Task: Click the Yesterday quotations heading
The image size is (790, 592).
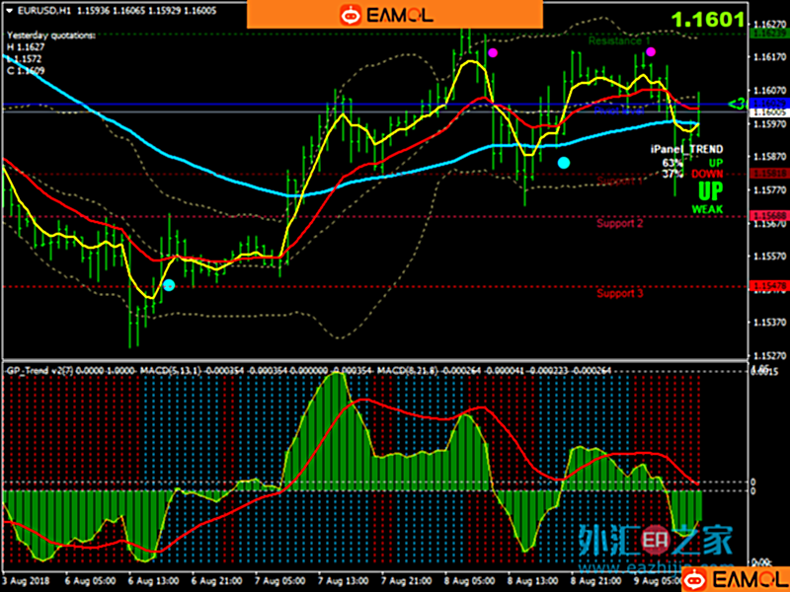Action: (x=51, y=36)
